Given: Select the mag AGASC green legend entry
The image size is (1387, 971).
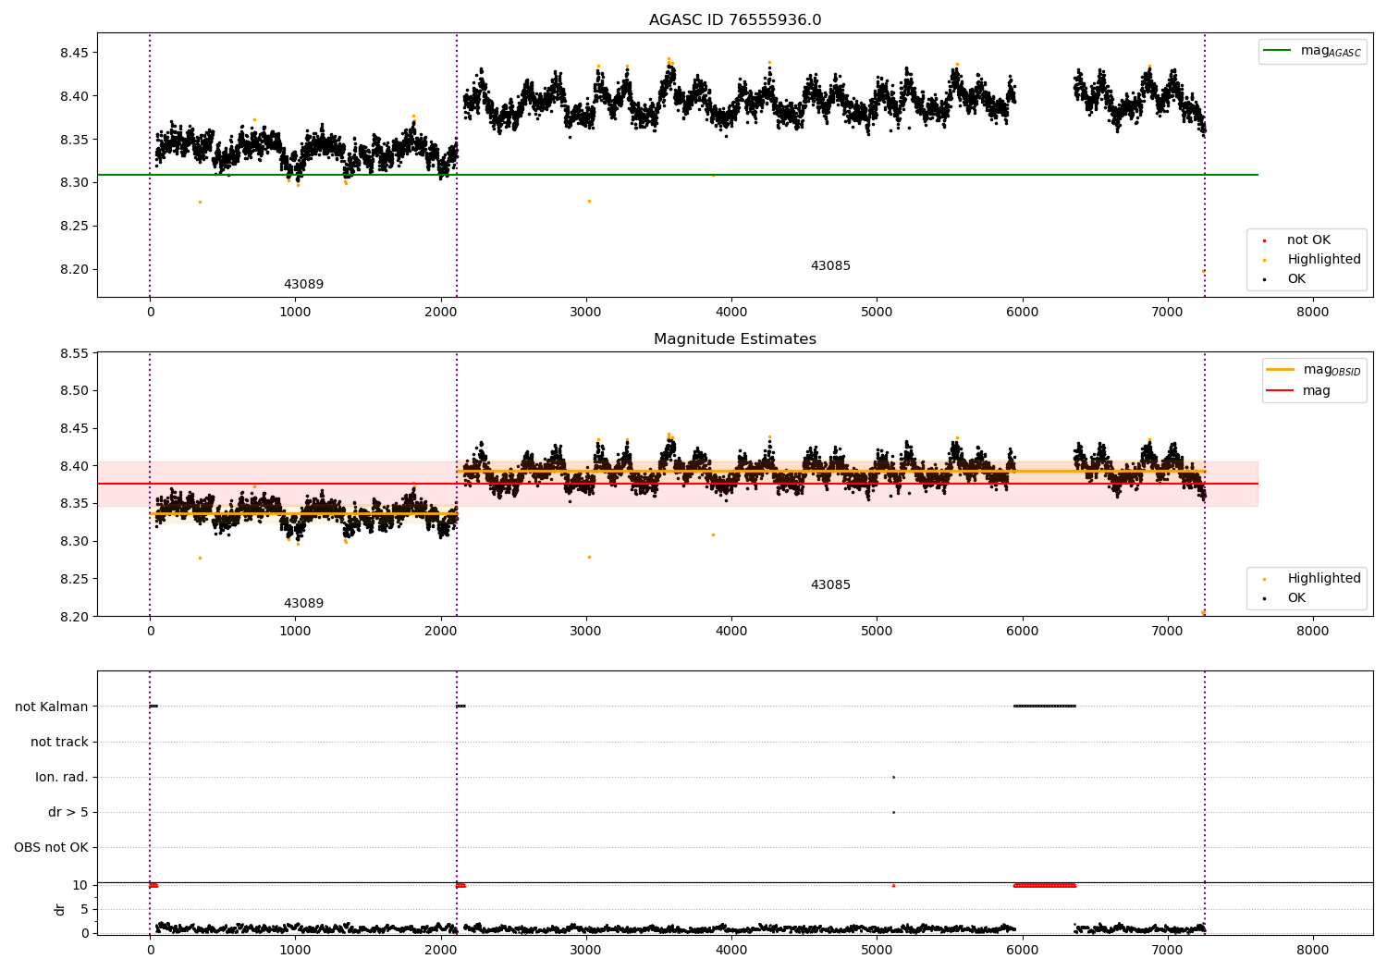Looking at the screenshot, I should (x=1313, y=51).
